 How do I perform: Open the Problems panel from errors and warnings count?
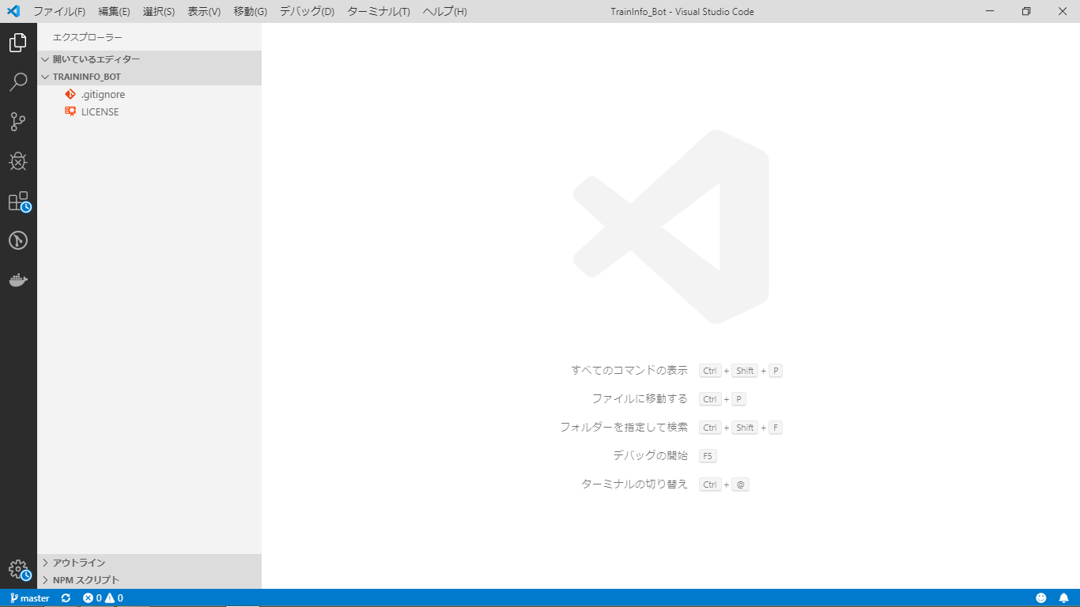click(x=103, y=598)
